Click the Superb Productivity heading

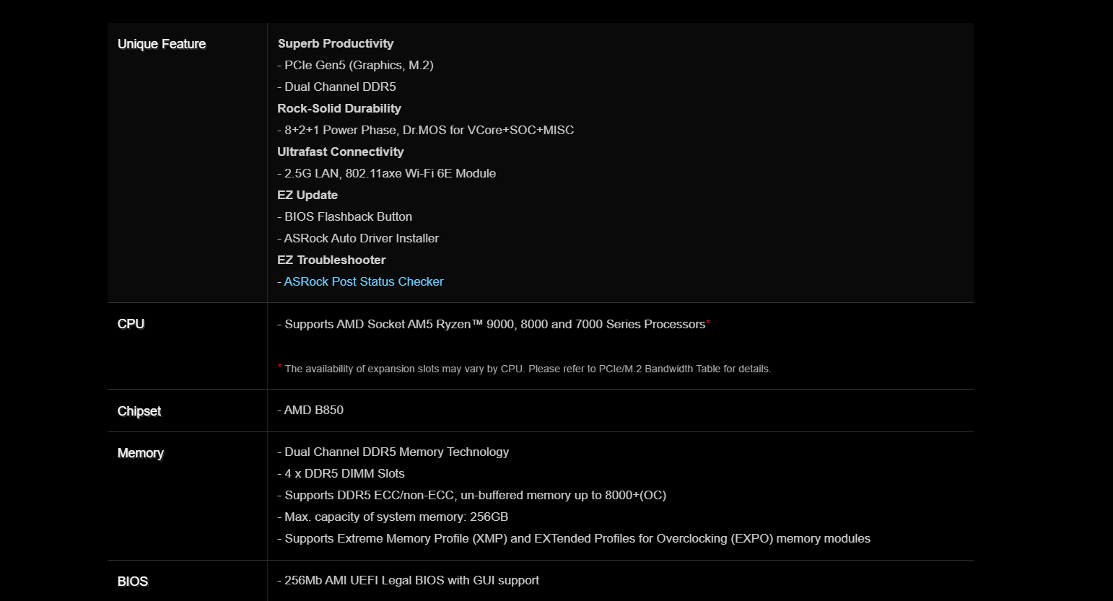tap(336, 43)
